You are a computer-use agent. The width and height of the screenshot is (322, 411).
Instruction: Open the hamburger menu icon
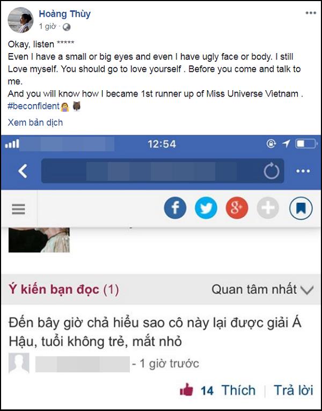[19, 209]
